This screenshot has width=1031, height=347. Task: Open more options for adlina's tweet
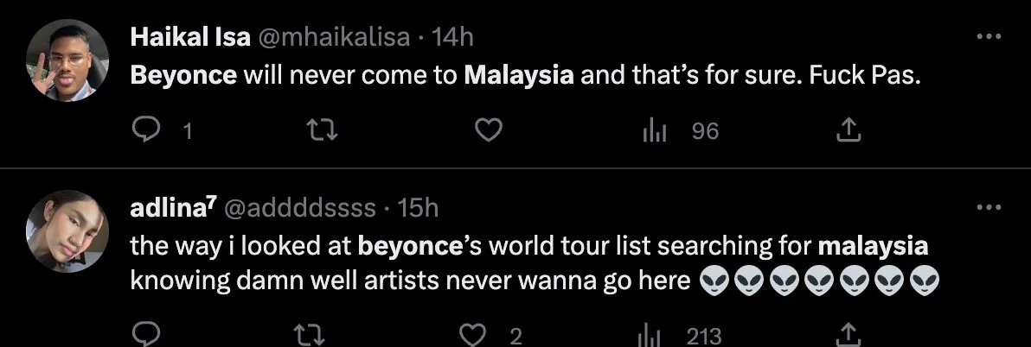click(988, 208)
